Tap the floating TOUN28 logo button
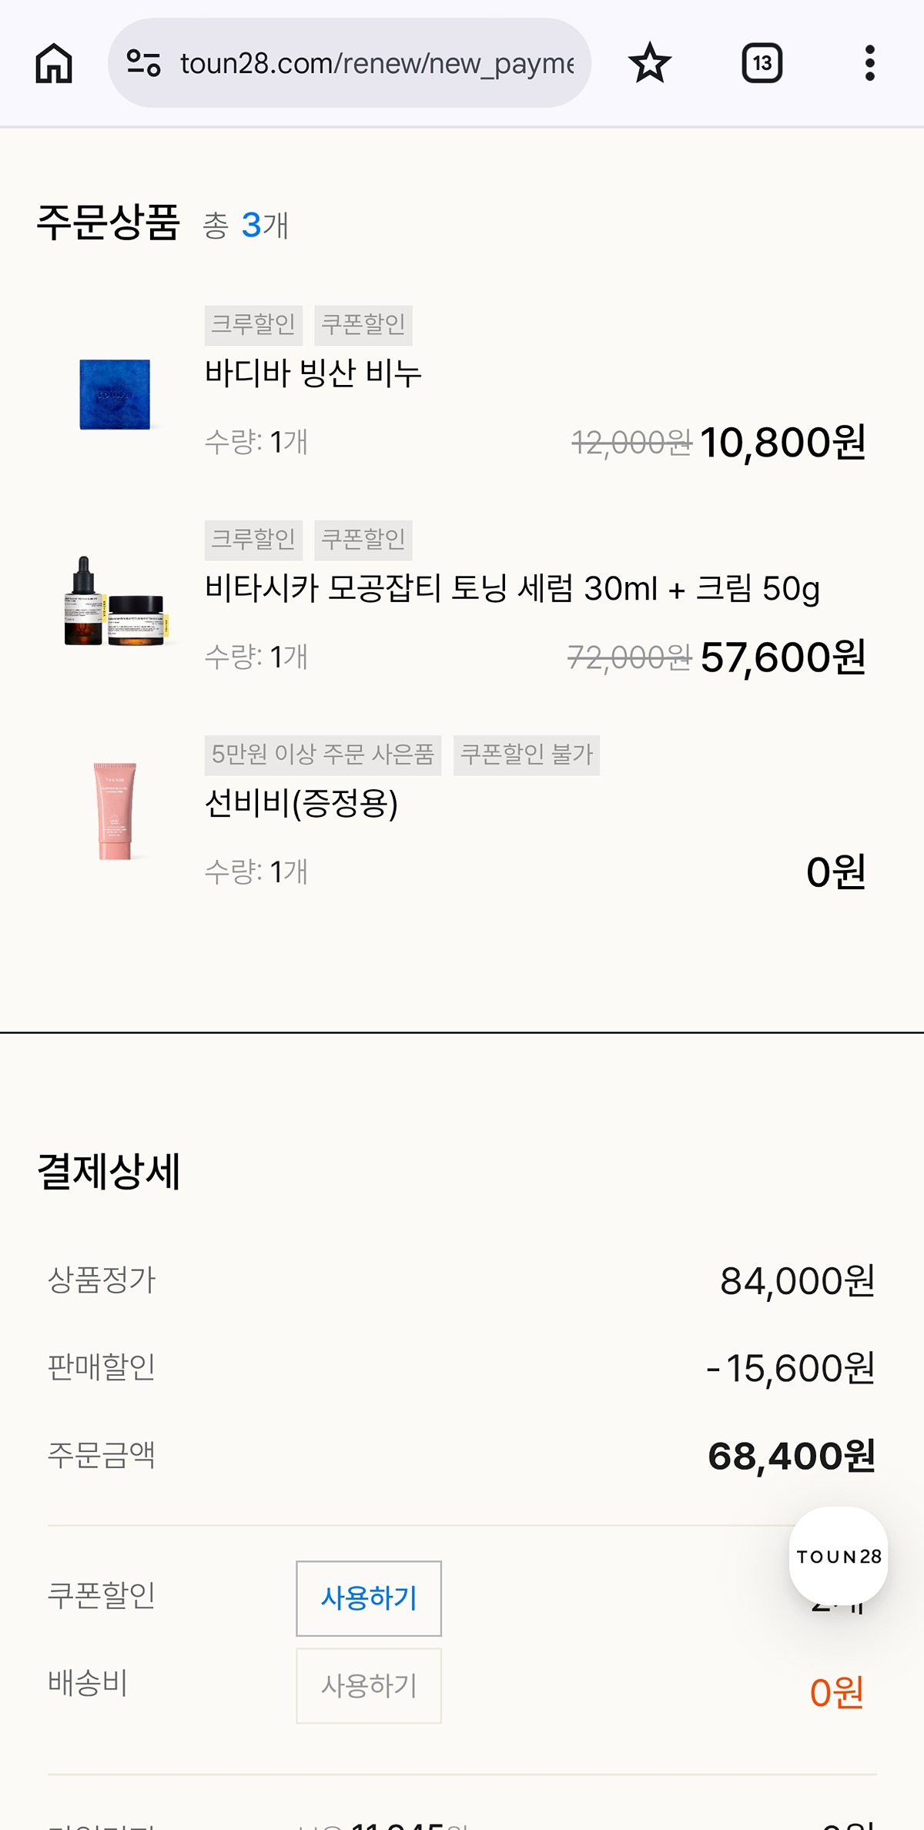Screen dimensions: 924x1830 [x=839, y=1556]
